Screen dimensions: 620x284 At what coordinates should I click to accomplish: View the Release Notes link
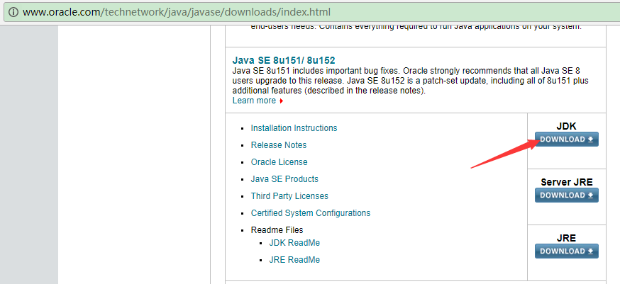tap(278, 145)
